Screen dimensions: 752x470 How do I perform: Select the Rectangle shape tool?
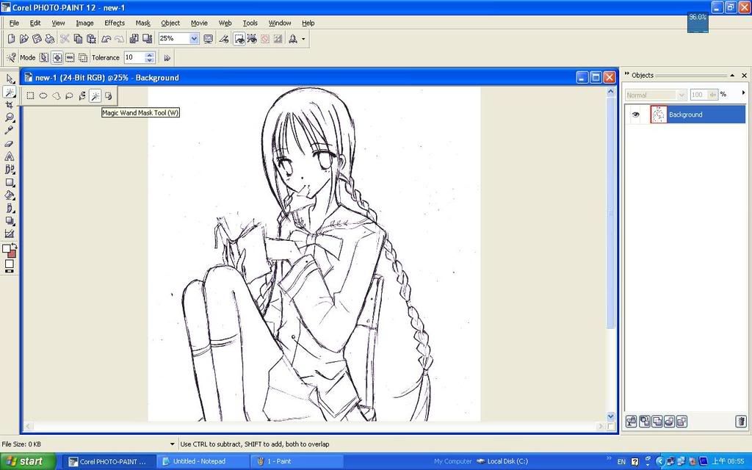[x=10, y=182]
